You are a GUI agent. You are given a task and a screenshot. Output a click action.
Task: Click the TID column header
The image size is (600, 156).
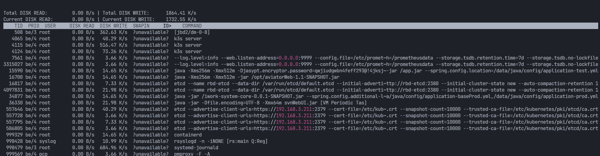click(19, 26)
